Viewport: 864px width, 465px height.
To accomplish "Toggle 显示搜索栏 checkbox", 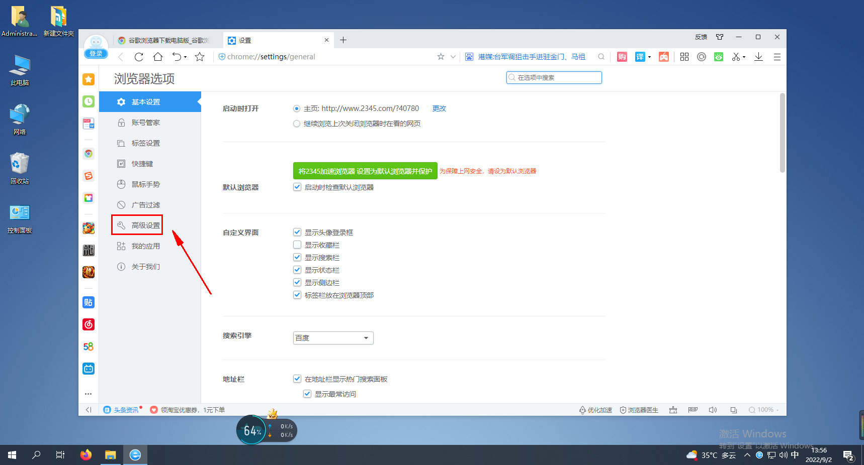I will coord(297,257).
